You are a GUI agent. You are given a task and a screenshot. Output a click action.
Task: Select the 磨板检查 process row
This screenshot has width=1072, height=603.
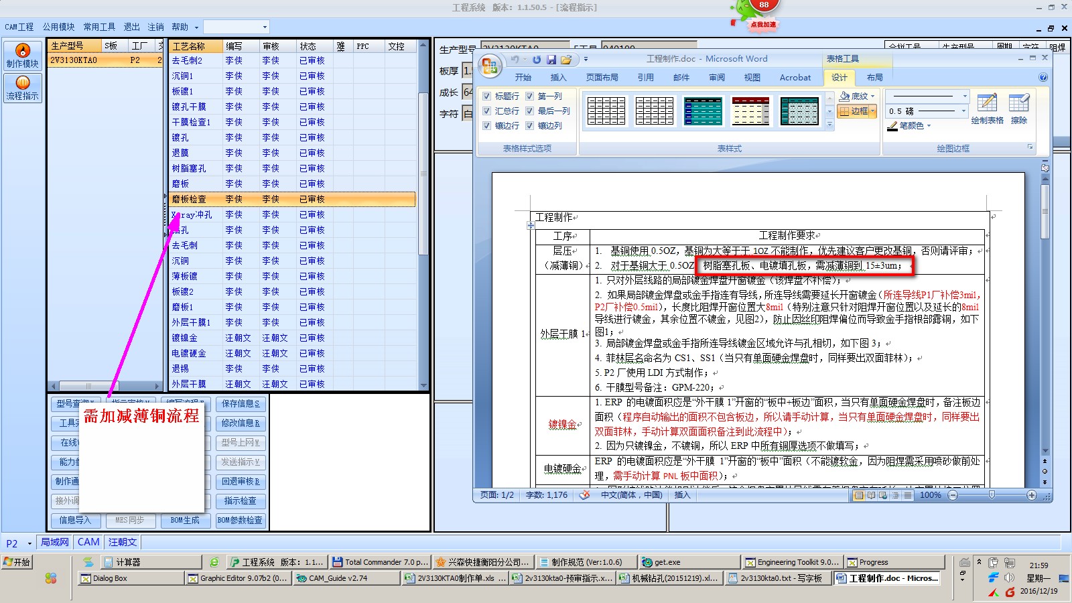[x=292, y=199]
